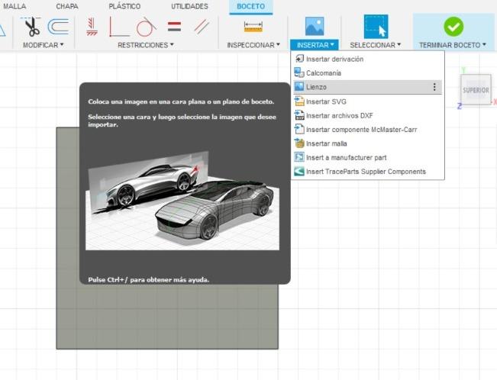
Task: Choose Insertar SVG from the menu
Action: (x=326, y=101)
